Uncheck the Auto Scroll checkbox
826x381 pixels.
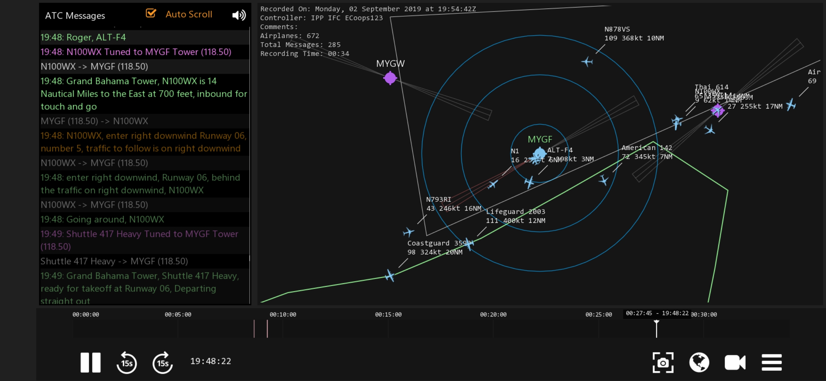pos(151,13)
